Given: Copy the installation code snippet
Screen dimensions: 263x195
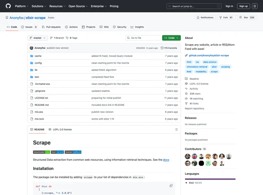Looking at the screenshot, I should click(171, 185).
